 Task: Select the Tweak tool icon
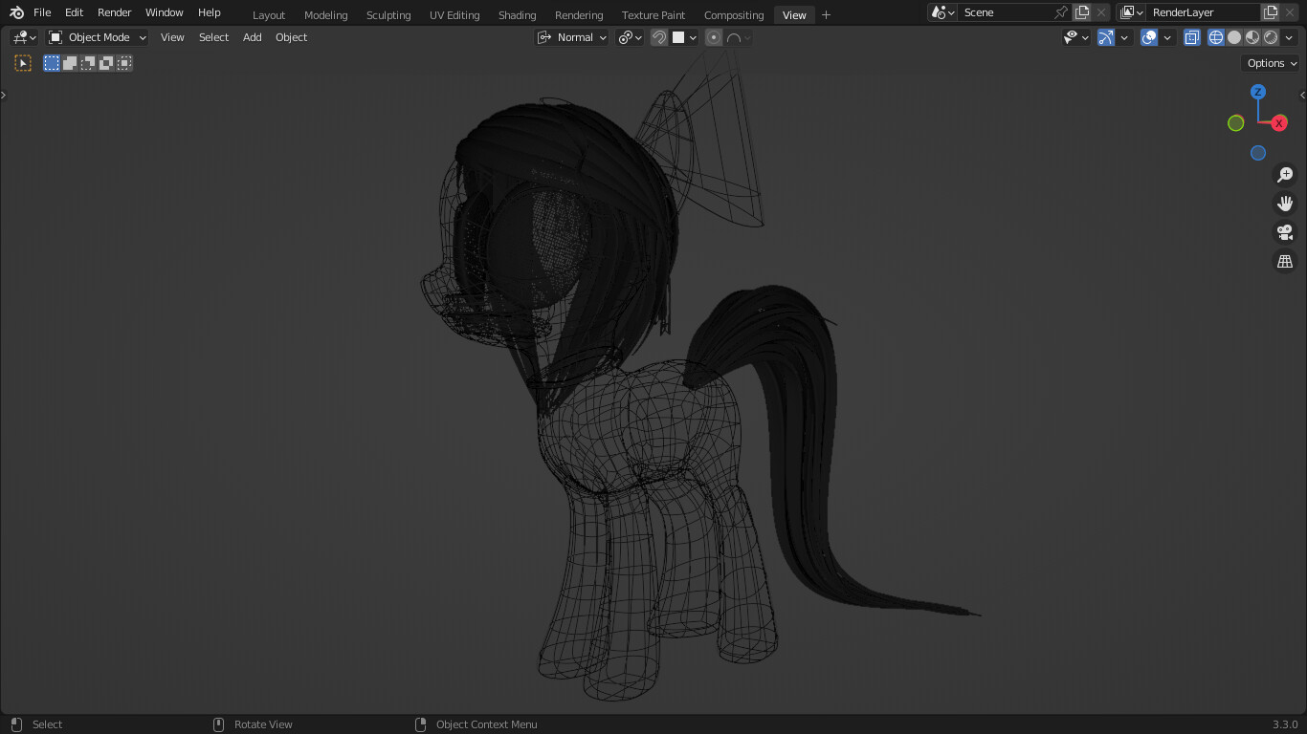point(23,63)
